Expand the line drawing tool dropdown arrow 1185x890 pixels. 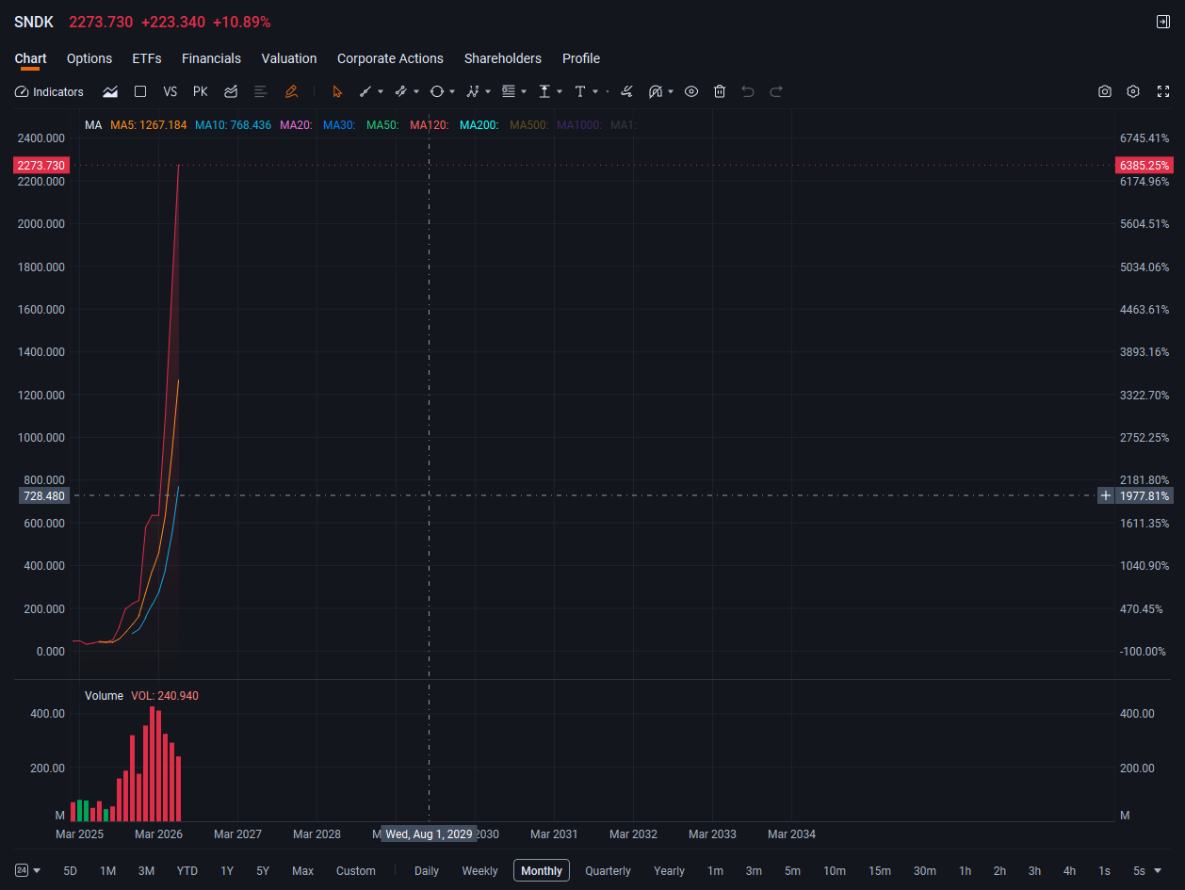(381, 92)
